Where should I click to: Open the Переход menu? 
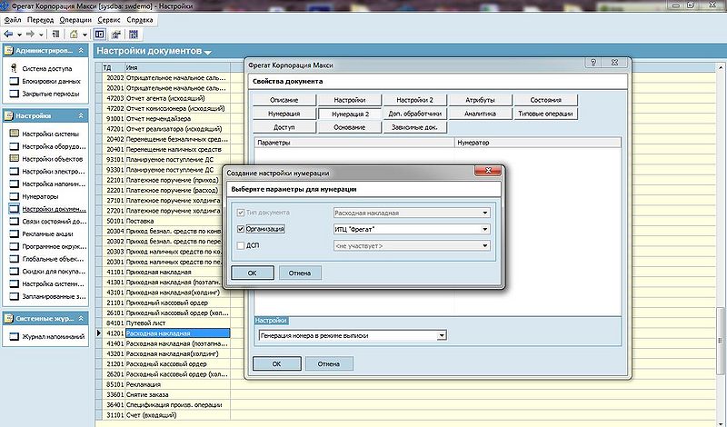coord(40,20)
